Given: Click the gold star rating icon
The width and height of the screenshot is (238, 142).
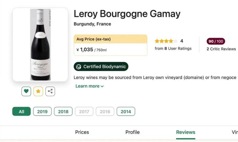Looking at the screenshot, I should point(38,91).
